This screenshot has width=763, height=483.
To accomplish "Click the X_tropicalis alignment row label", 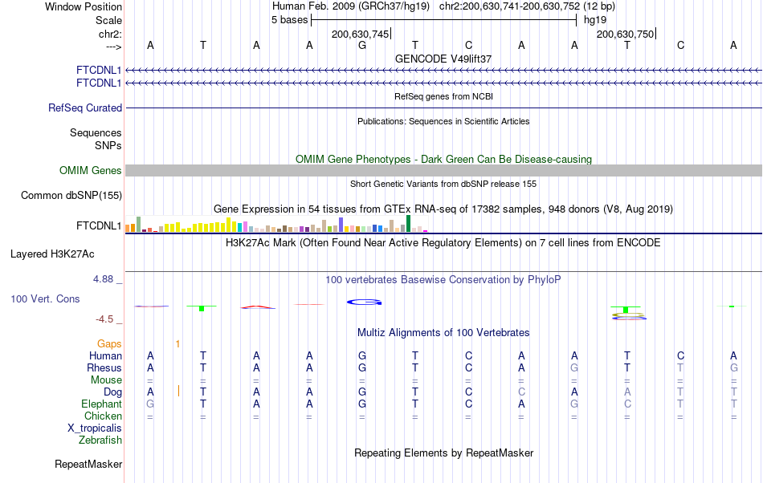I will click(95, 428).
